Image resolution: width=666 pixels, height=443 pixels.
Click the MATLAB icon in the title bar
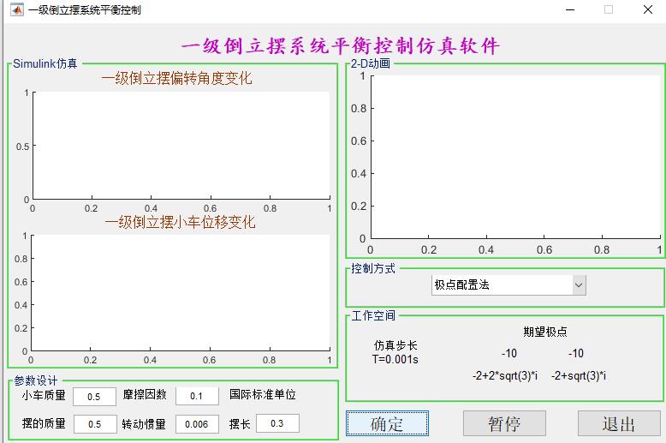17,9
